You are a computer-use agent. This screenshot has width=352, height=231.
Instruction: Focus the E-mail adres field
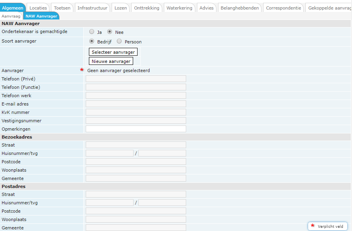click(x=136, y=104)
